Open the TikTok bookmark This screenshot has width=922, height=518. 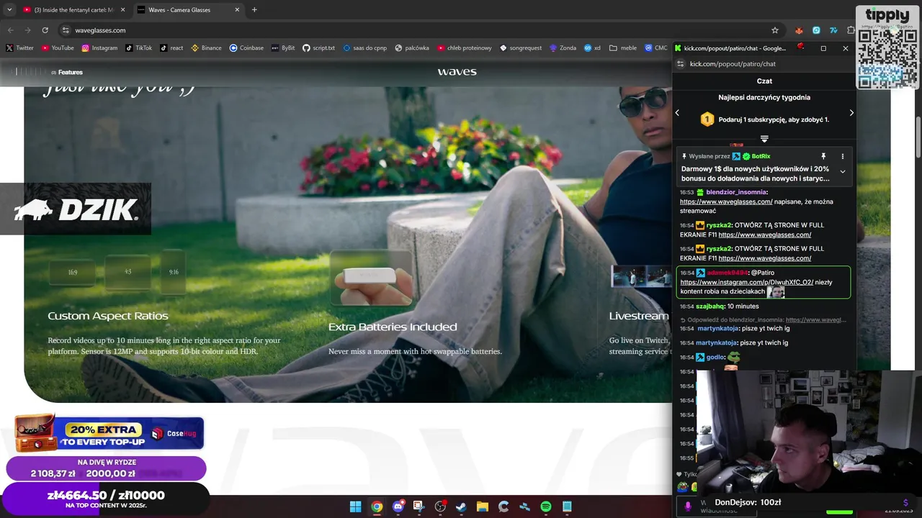coord(138,48)
